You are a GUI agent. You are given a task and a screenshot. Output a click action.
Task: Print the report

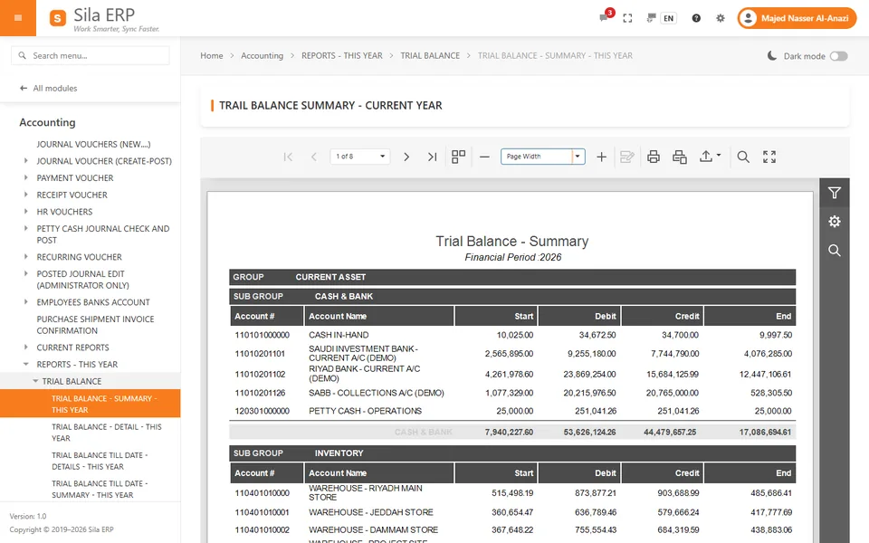pos(654,157)
